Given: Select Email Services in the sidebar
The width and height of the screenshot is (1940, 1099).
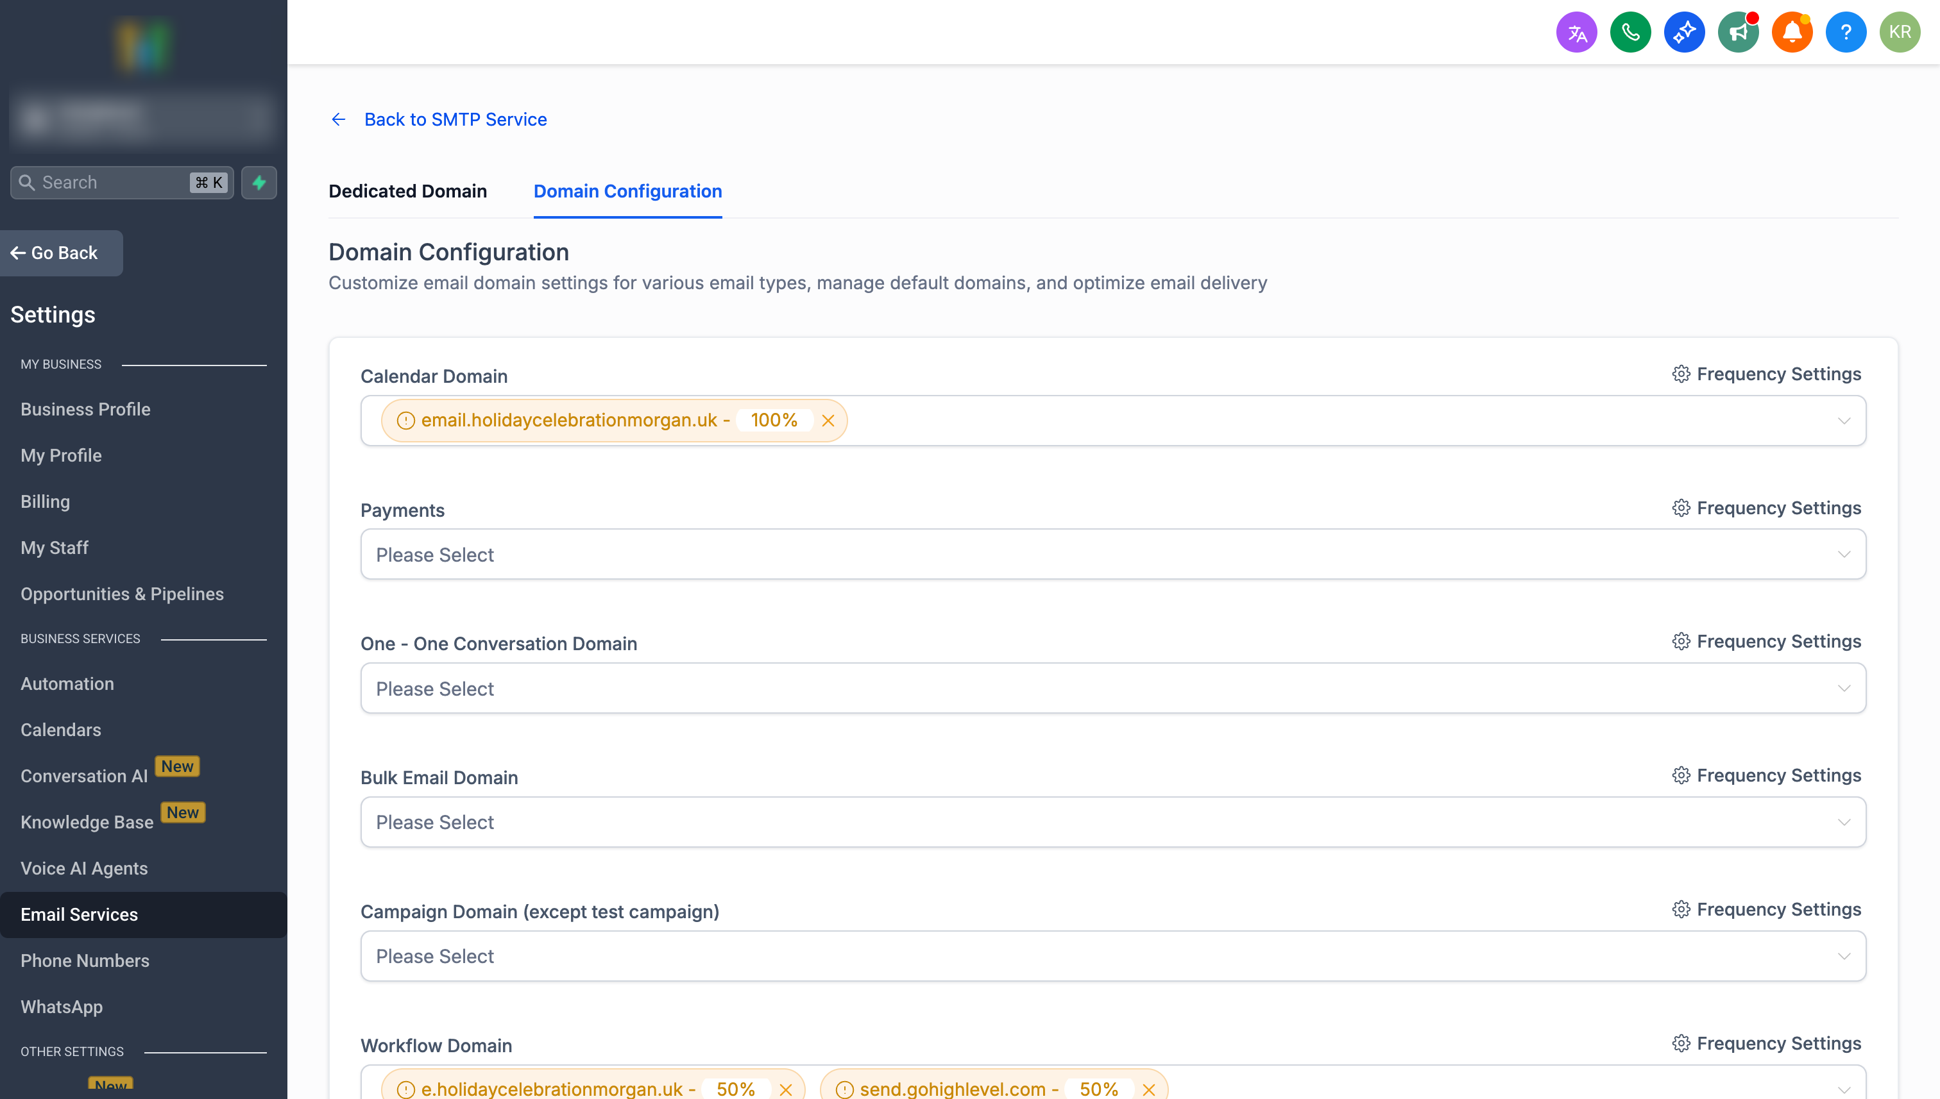Looking at the screenshot, I should [80, 914].
